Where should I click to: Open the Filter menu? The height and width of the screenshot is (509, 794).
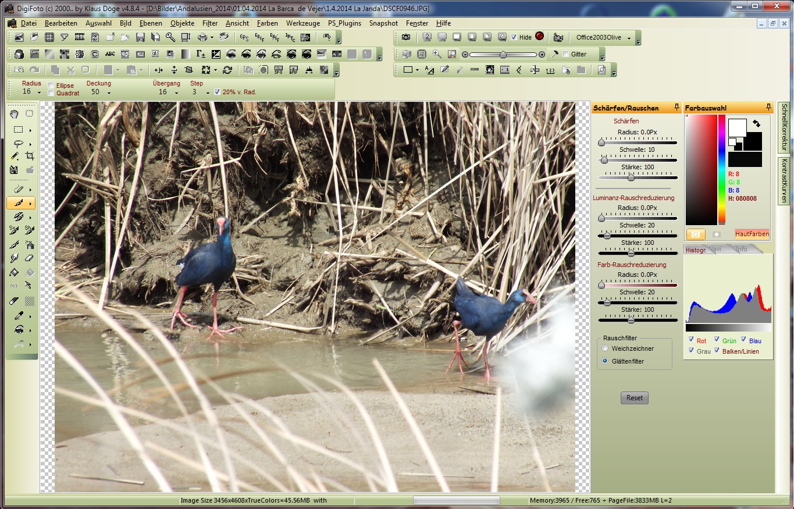coord(210,23)
